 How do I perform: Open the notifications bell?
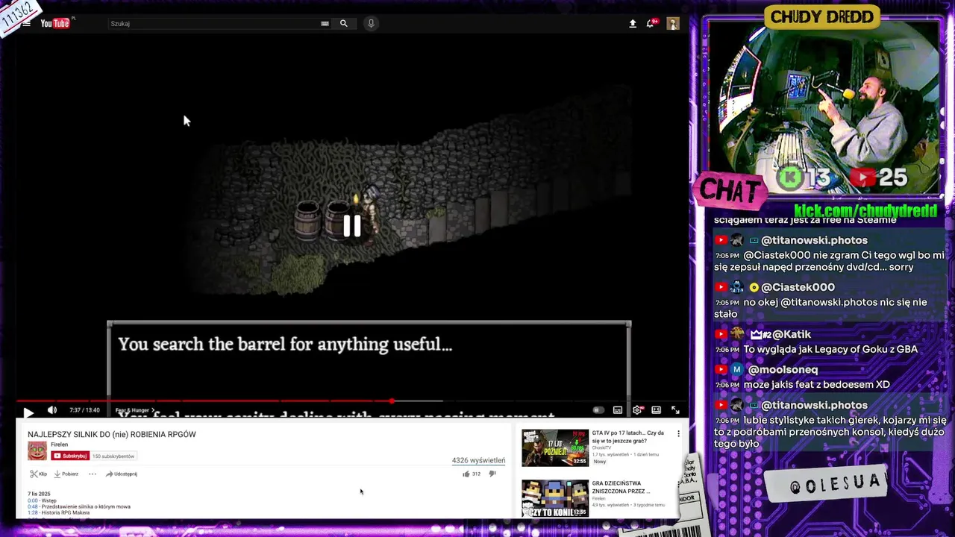(x=652, y=23)
